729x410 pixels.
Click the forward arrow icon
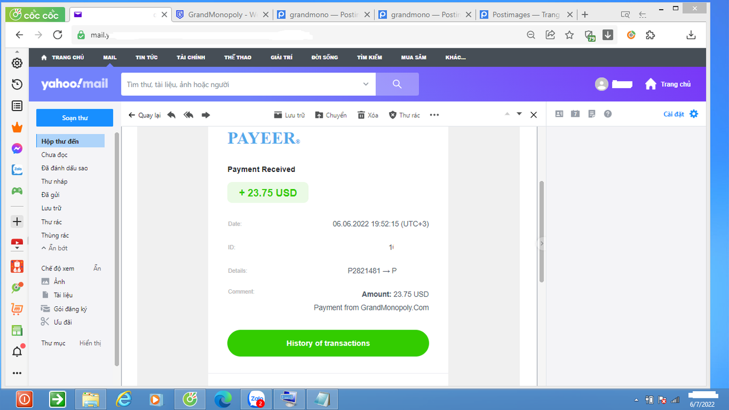pos(206,115)
